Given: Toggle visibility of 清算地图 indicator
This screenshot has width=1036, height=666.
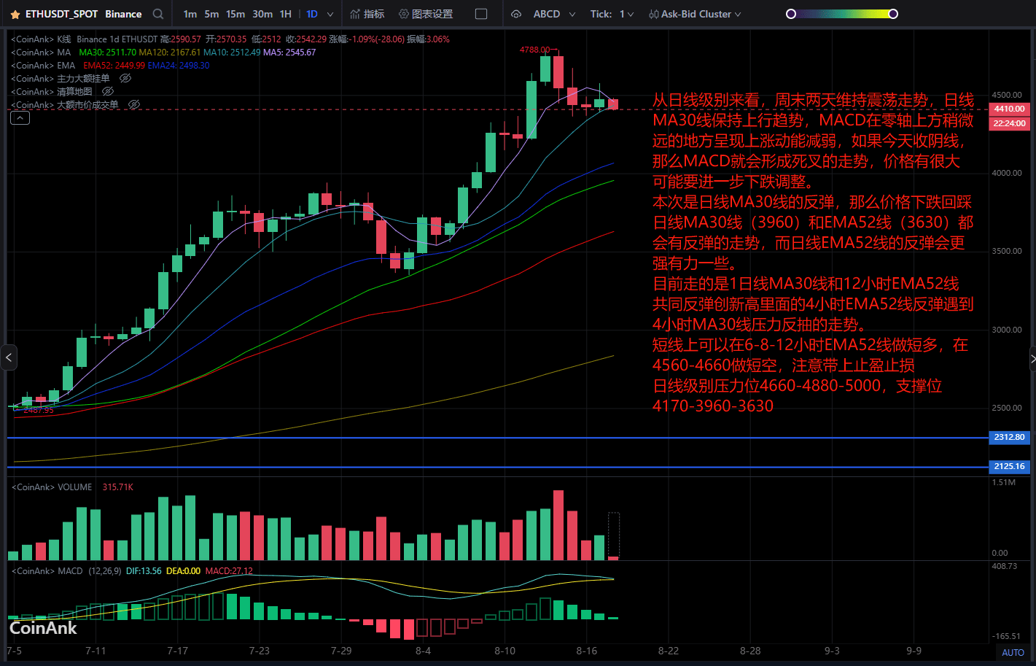Looking at the screenshot, I should 108,91.
